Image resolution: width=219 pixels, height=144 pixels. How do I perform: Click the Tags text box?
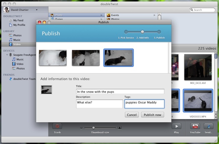[144, 104]
